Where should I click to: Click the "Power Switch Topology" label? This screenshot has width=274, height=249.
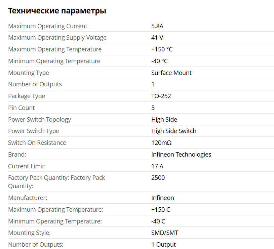coord(40,120)
